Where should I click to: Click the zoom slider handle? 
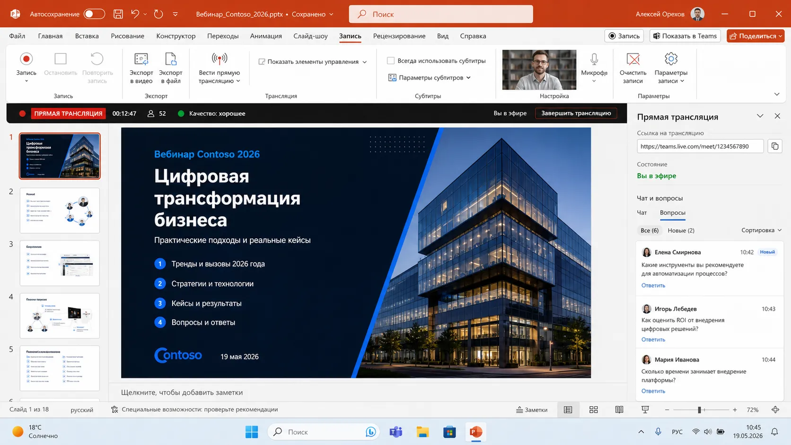pyautogui.click(x=699, y=410)
